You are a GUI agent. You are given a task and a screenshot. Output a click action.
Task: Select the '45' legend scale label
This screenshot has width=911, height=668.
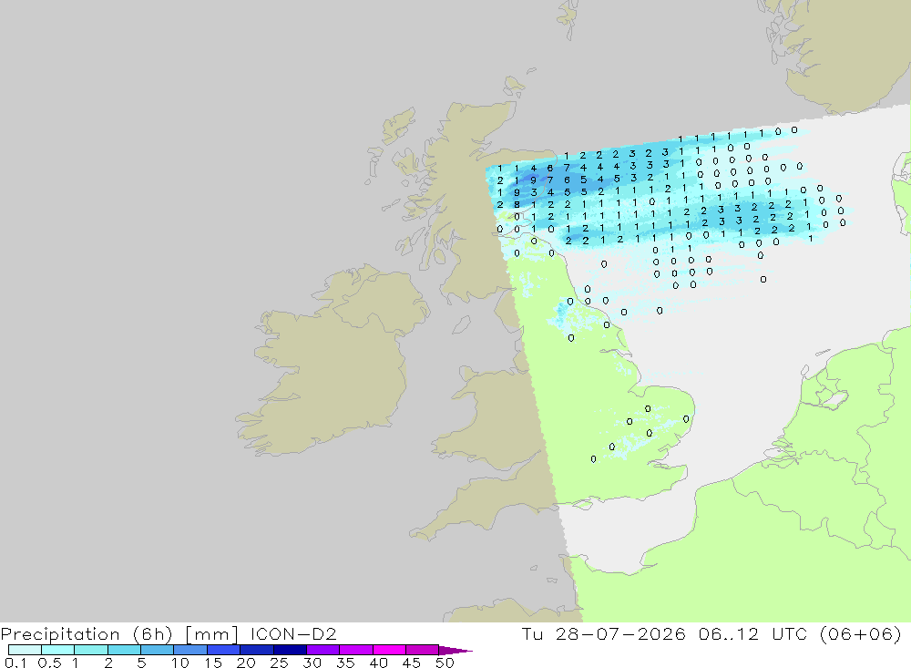tap(412, 663)
